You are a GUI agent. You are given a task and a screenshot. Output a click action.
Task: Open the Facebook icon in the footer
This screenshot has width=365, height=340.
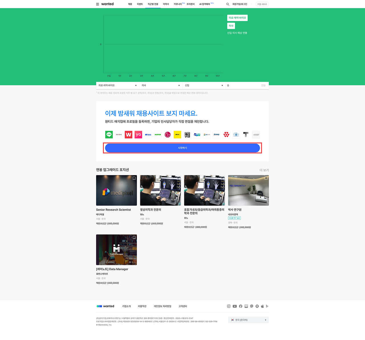point(241,306)
